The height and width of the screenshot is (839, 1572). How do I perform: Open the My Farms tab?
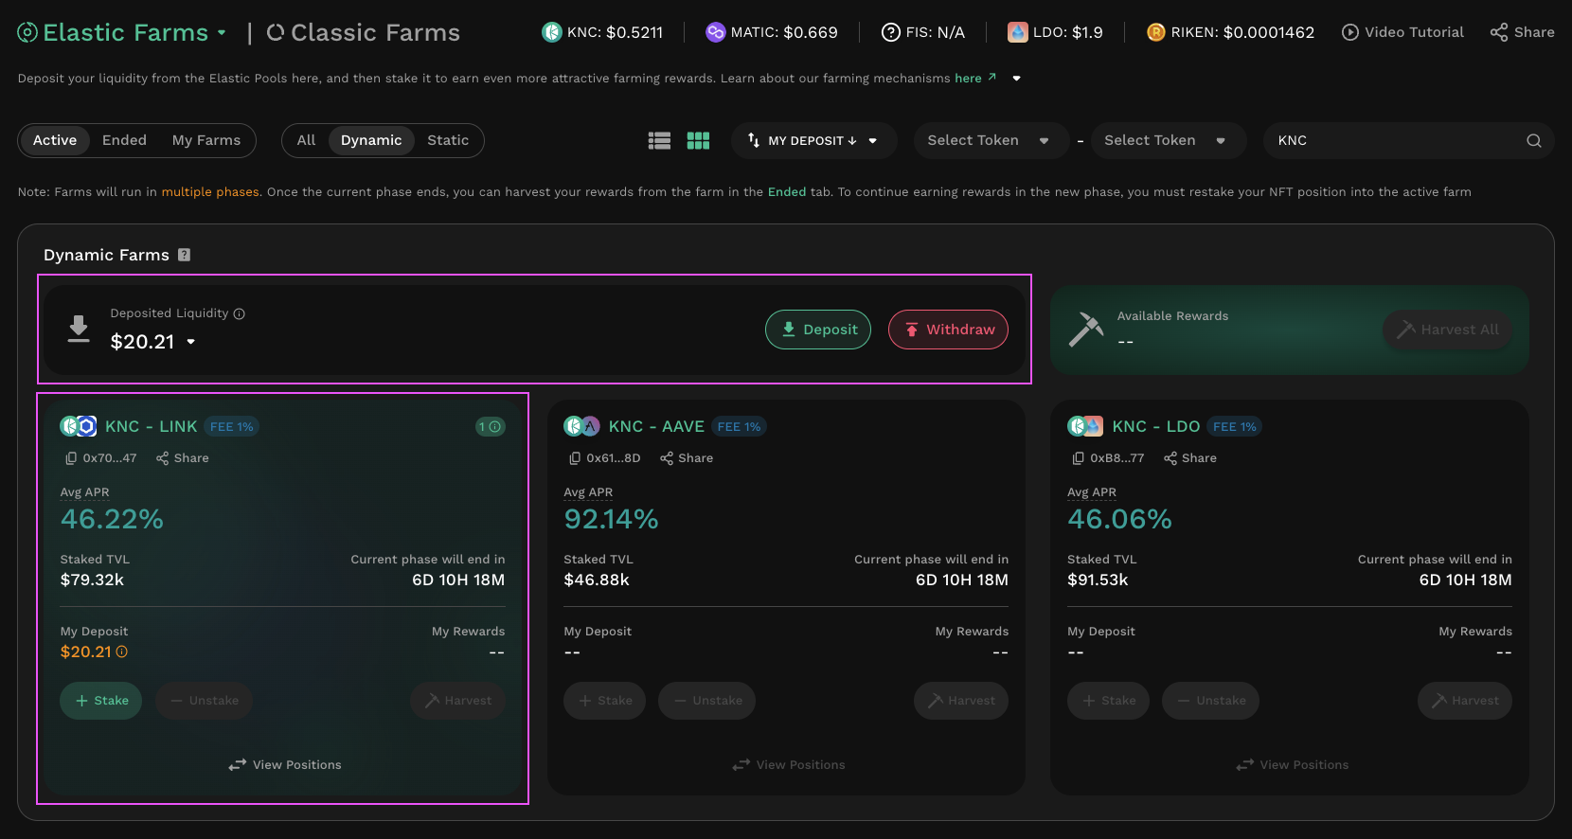205,140
